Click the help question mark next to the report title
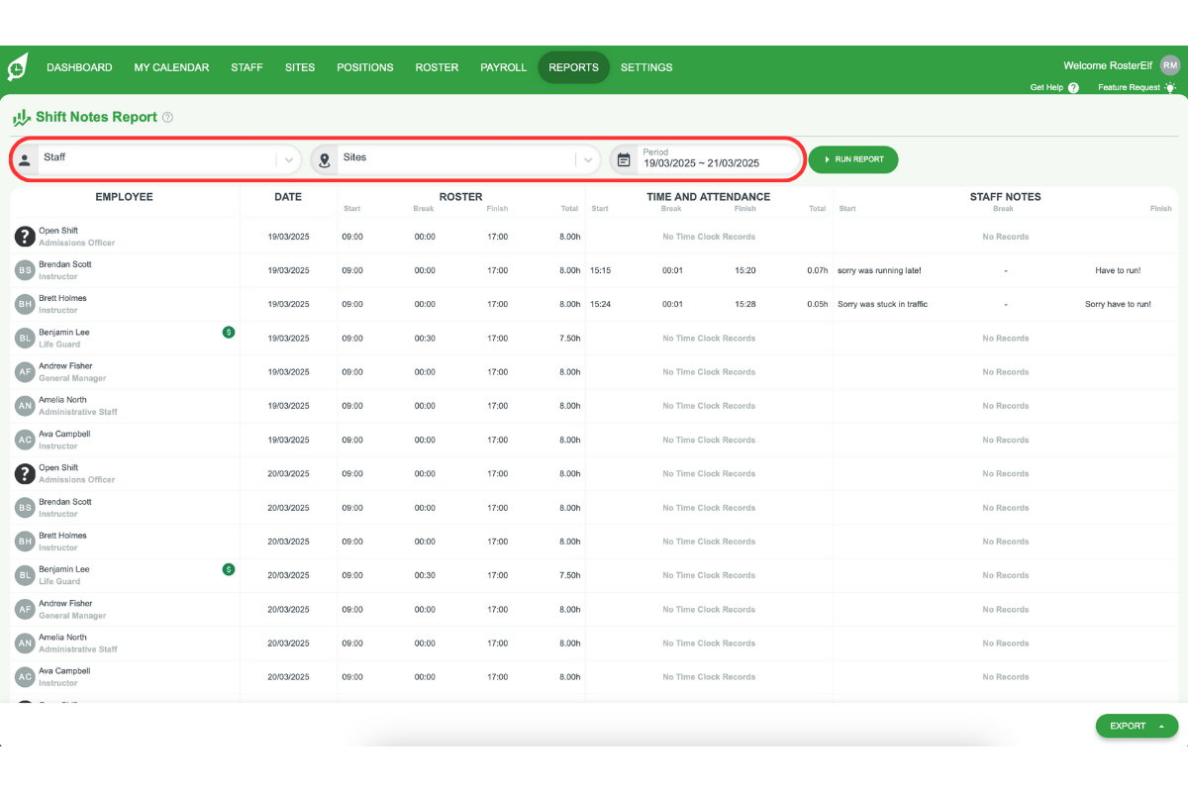 coord(168,116)
